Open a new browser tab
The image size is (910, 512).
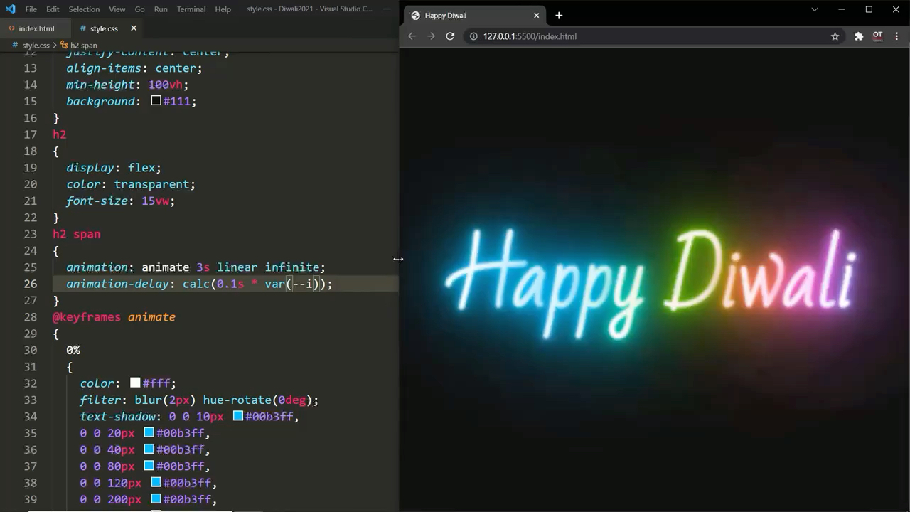[x=559, y=15]
